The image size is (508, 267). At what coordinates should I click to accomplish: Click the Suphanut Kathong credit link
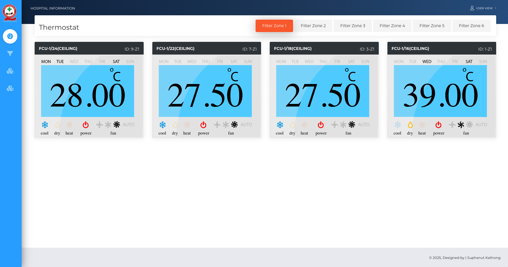point(483,258)
